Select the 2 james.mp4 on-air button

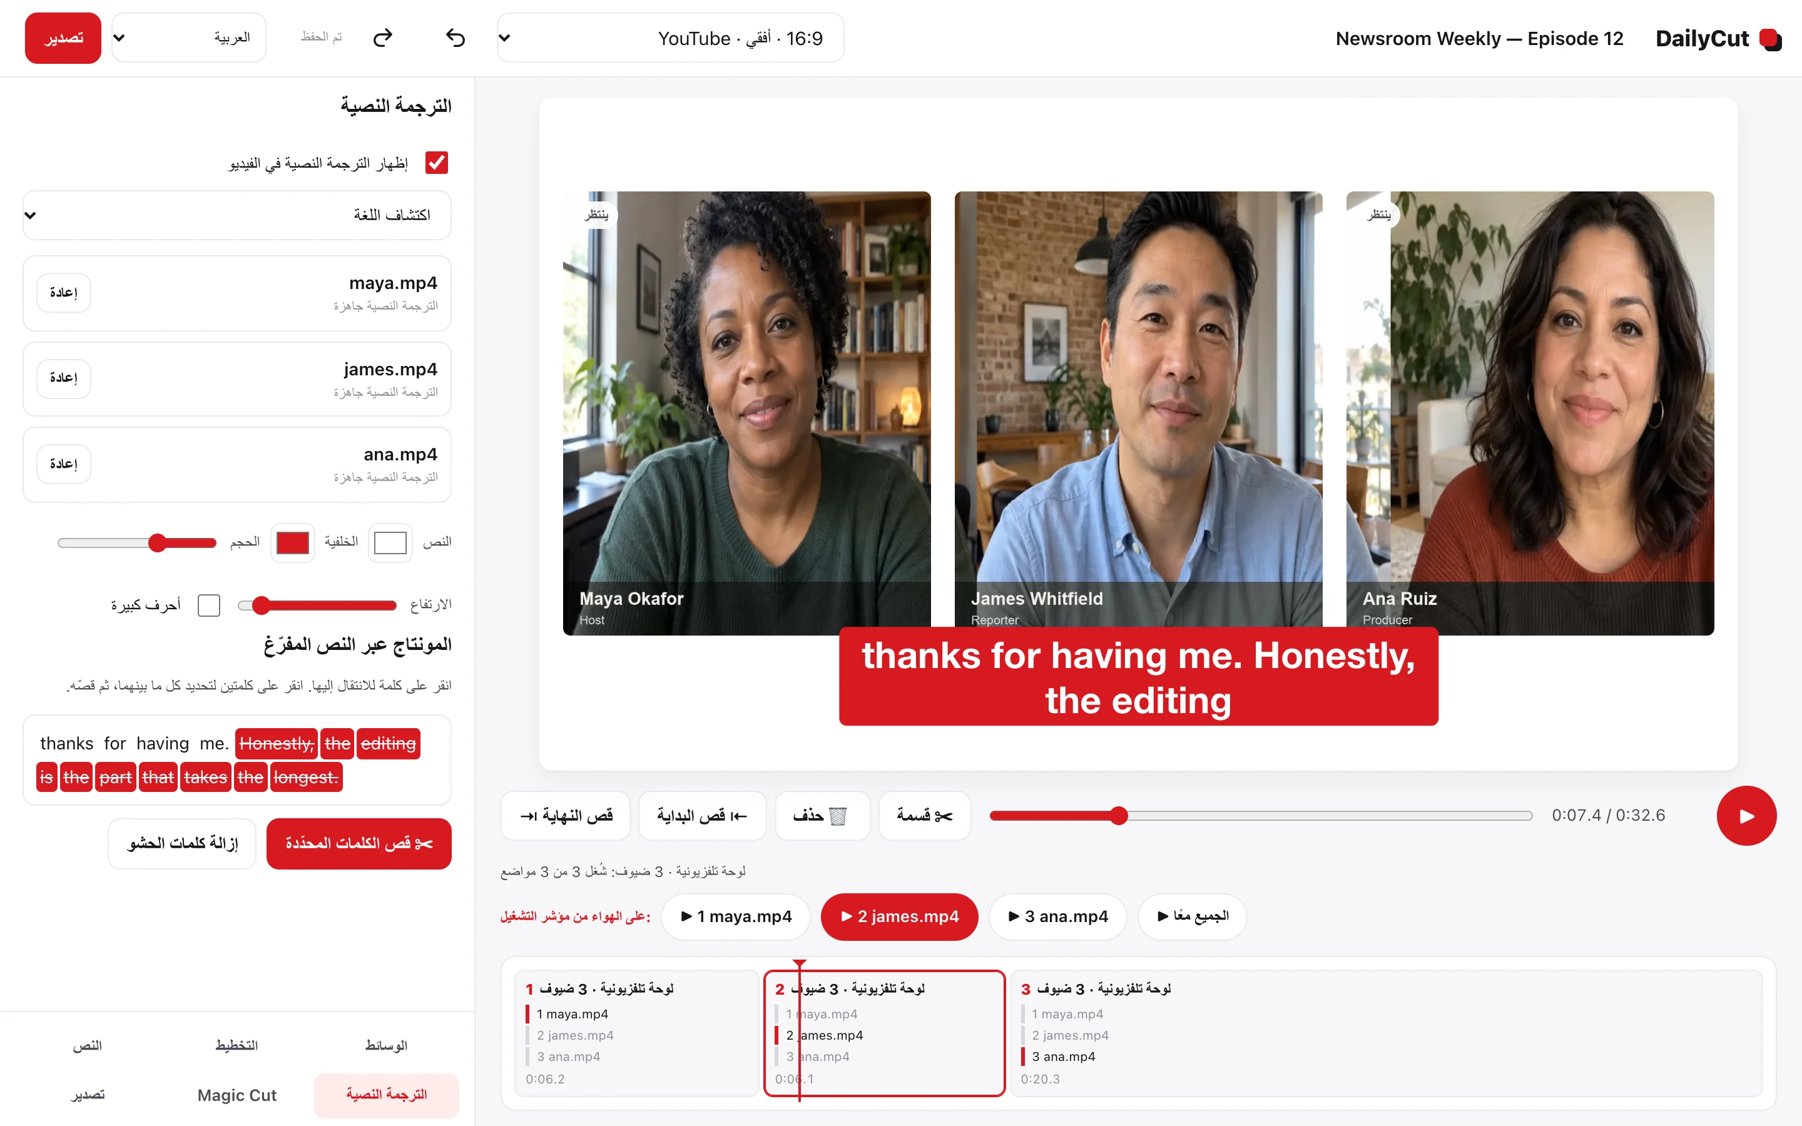point(898,916)
